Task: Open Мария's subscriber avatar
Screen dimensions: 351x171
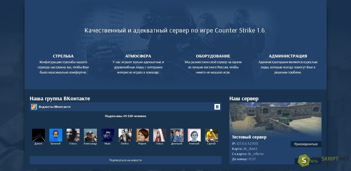Action: 142,135
